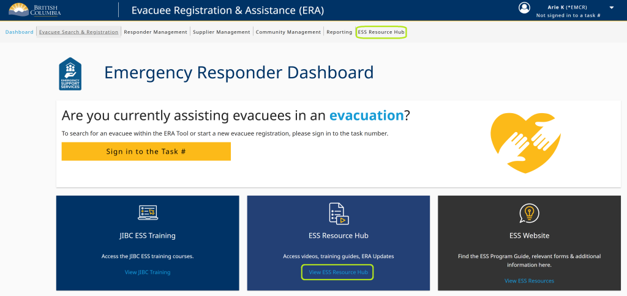627x296 pixels.
Task: Click the ESS Website lightbulb icon
Action: pyautogui.click(x=529, y=213)
